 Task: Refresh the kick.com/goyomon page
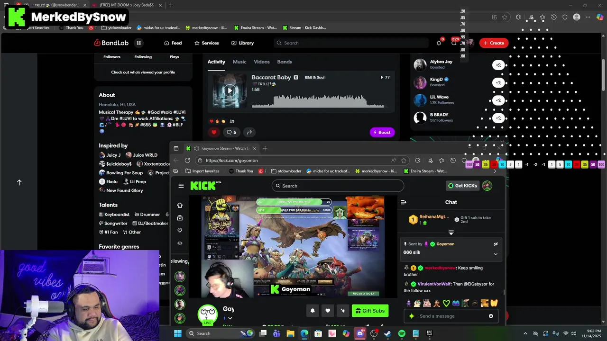(x=187, y=160)
